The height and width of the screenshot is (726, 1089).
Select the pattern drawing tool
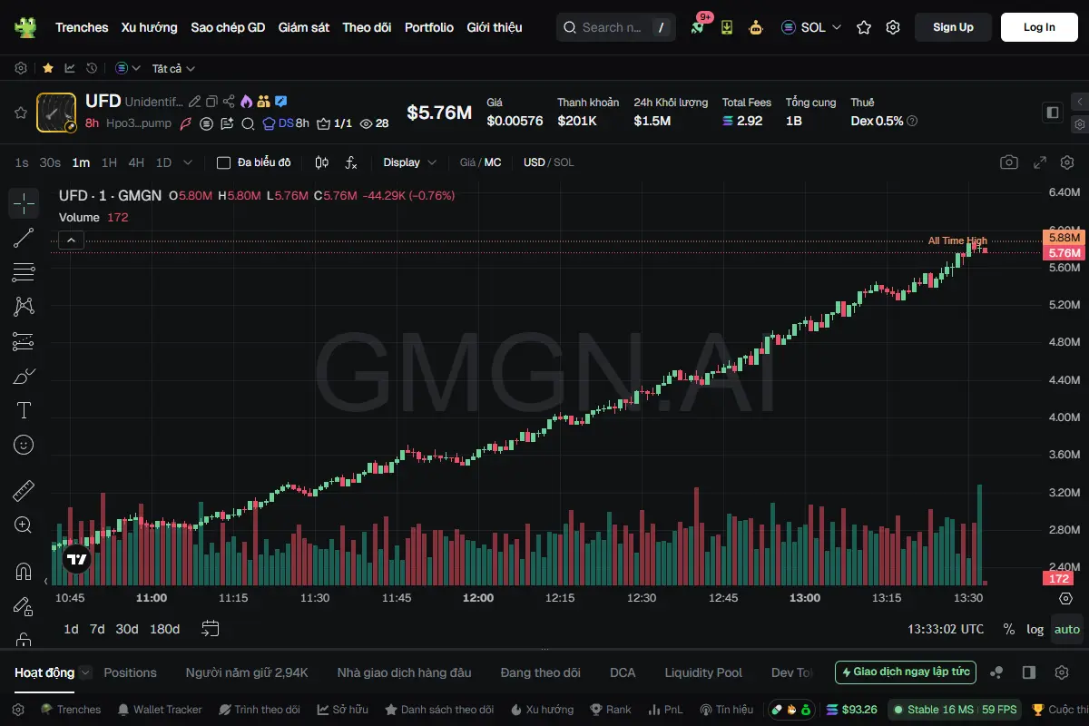click(x=24, y=307)
